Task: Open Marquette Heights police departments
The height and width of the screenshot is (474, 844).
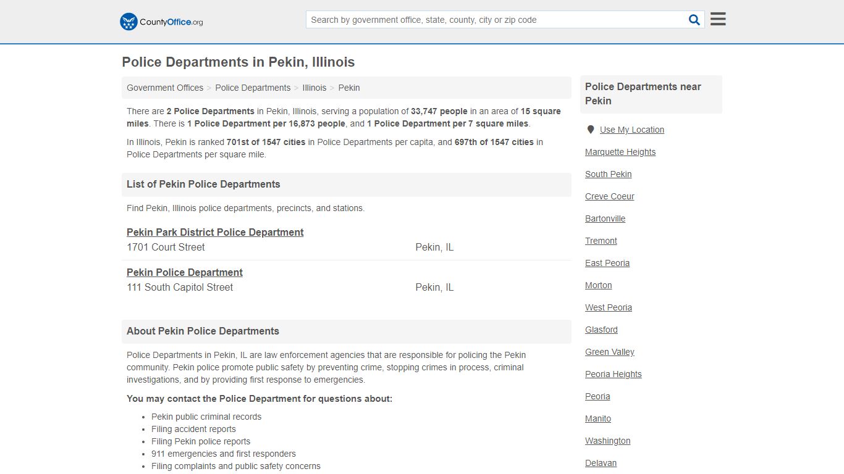Action: (620, 152)
